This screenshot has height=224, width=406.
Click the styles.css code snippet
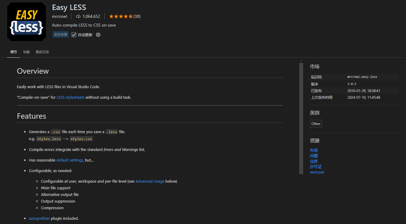coord(81,139)
